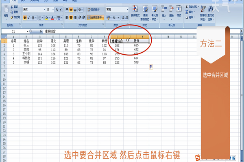Open the borders dropdown arrow
Image resolution: width=244 pixels, height=162 pixels.
coord(43,18)
